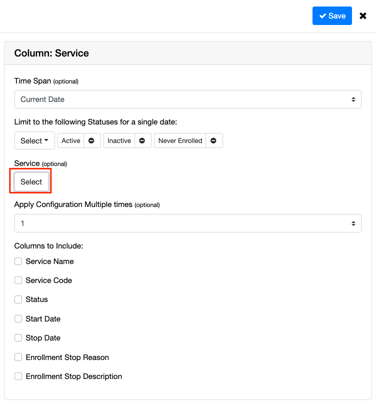Click the Inactive status label
The height and width of the screenshot is (404, 377).
(119, 140)
